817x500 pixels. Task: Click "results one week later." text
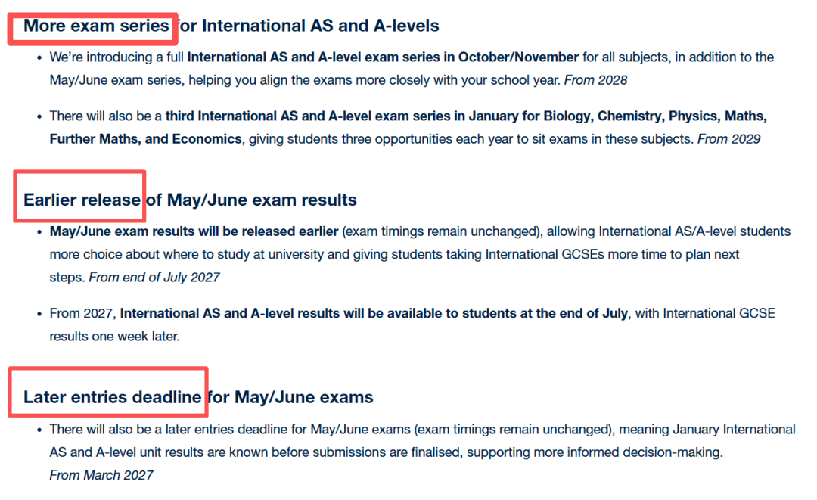[x=114, y=336]
